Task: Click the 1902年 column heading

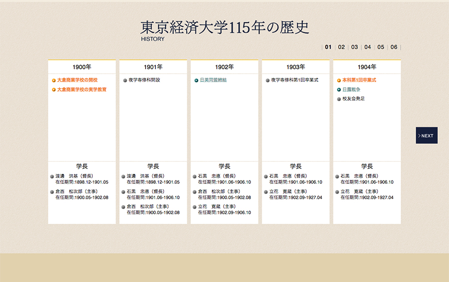Action: coord(224,67)
